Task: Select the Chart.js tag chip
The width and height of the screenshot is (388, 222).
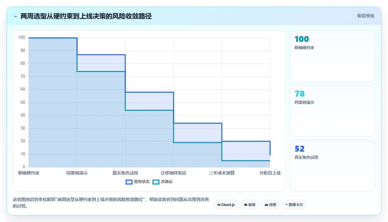Action: point(226,205)
